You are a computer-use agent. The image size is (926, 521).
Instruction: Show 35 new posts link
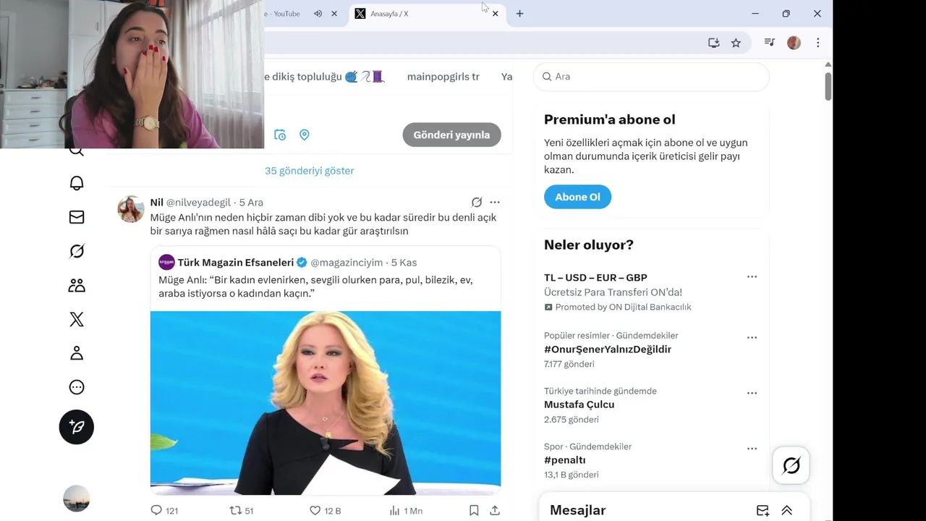[x=310, y=171]
